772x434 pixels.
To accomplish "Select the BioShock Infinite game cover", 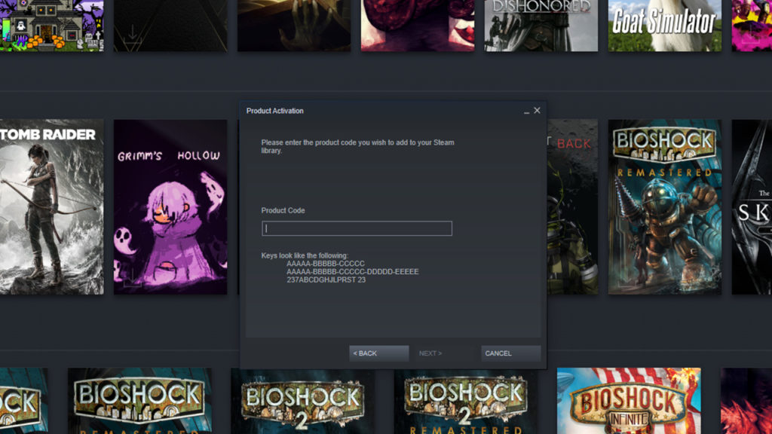I will coord(629,401).
